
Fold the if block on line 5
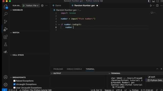[59, 25]
